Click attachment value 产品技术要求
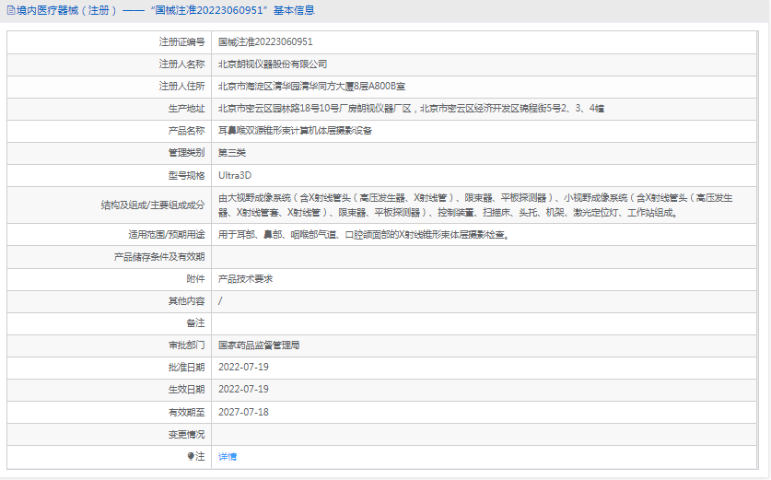This screenshot has height=480, width=771. pyautogui.click(x=245, y=279)
